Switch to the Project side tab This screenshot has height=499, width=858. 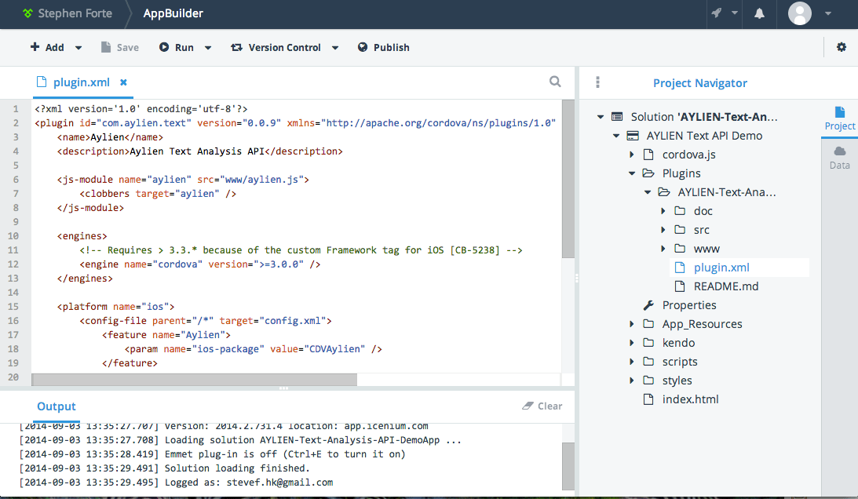[x=839, y=118]
